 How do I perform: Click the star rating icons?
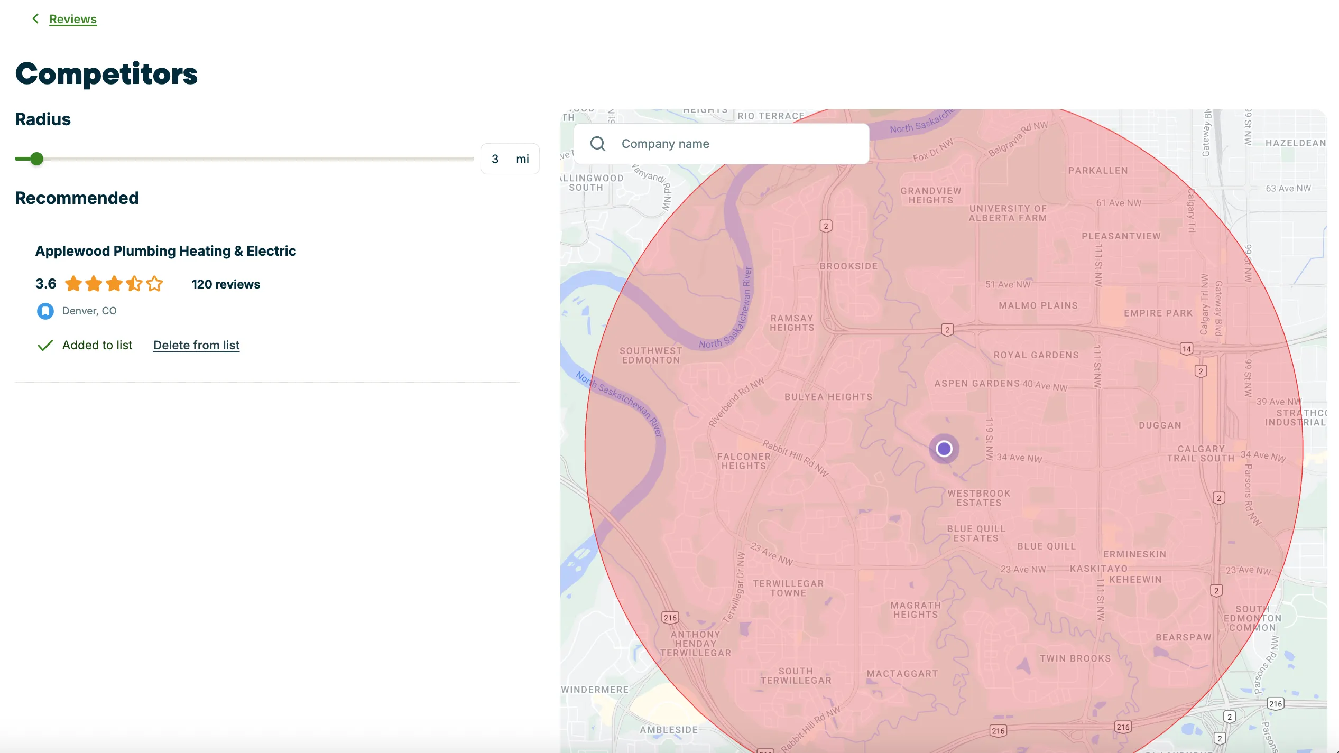pyautogui.click(x=114, y=284)
